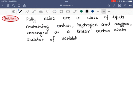
Task: Open the search magnifier
Action: (14, 6)
